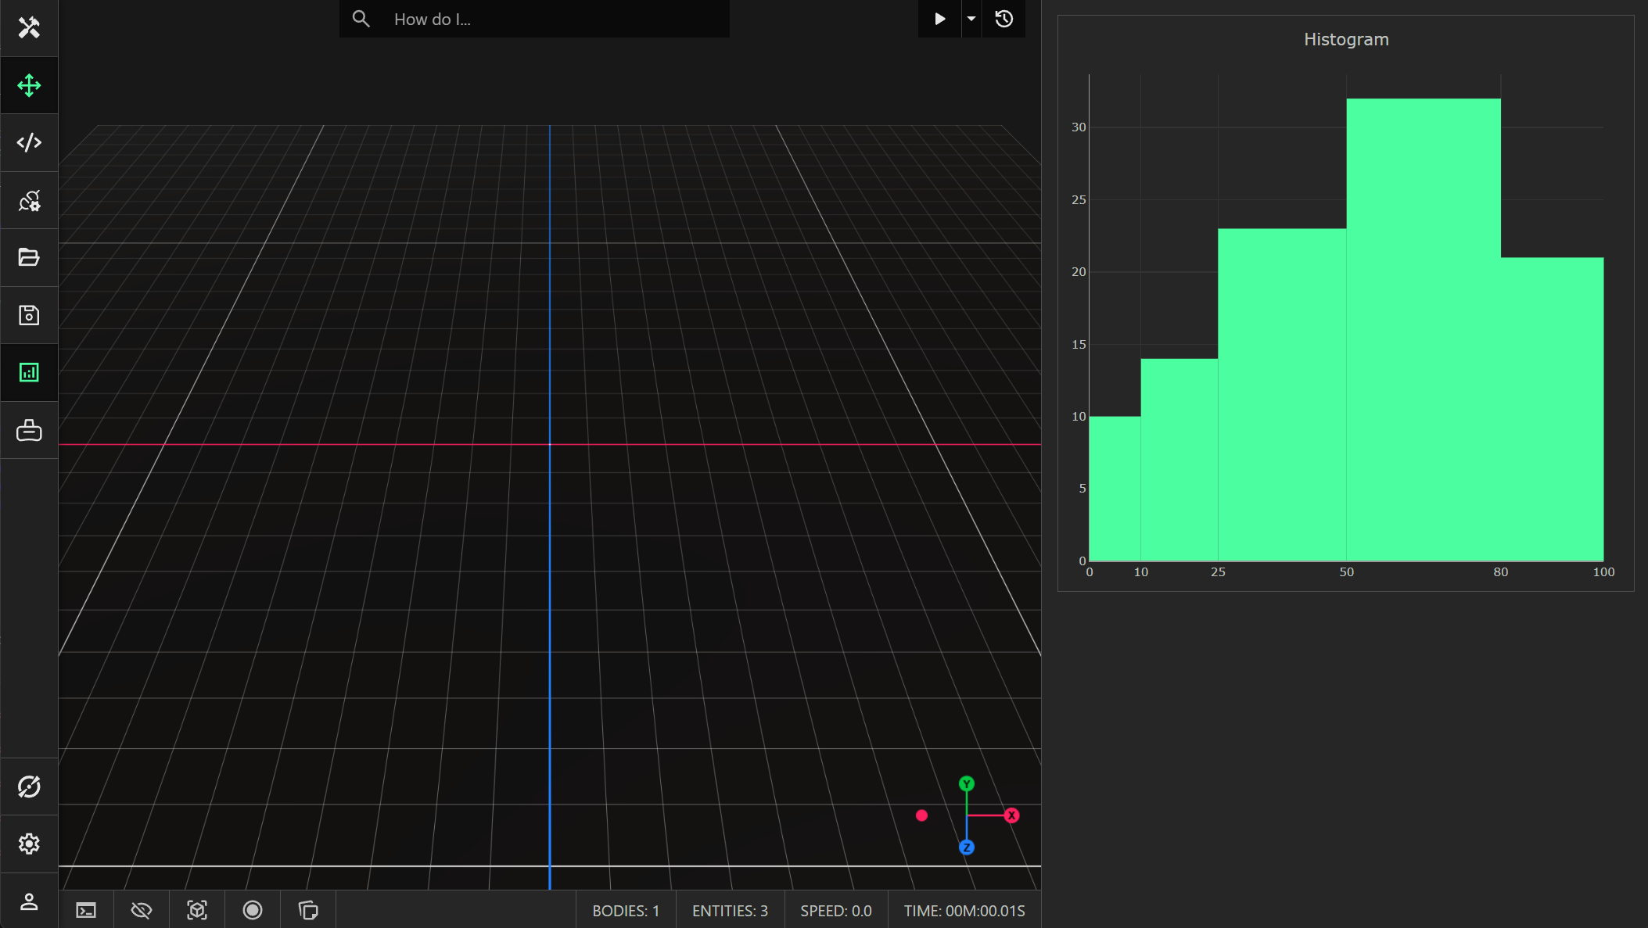Expand the play options dropdown arrow
This screenshot has height=928, width=1648.
(x=971, y=19)
